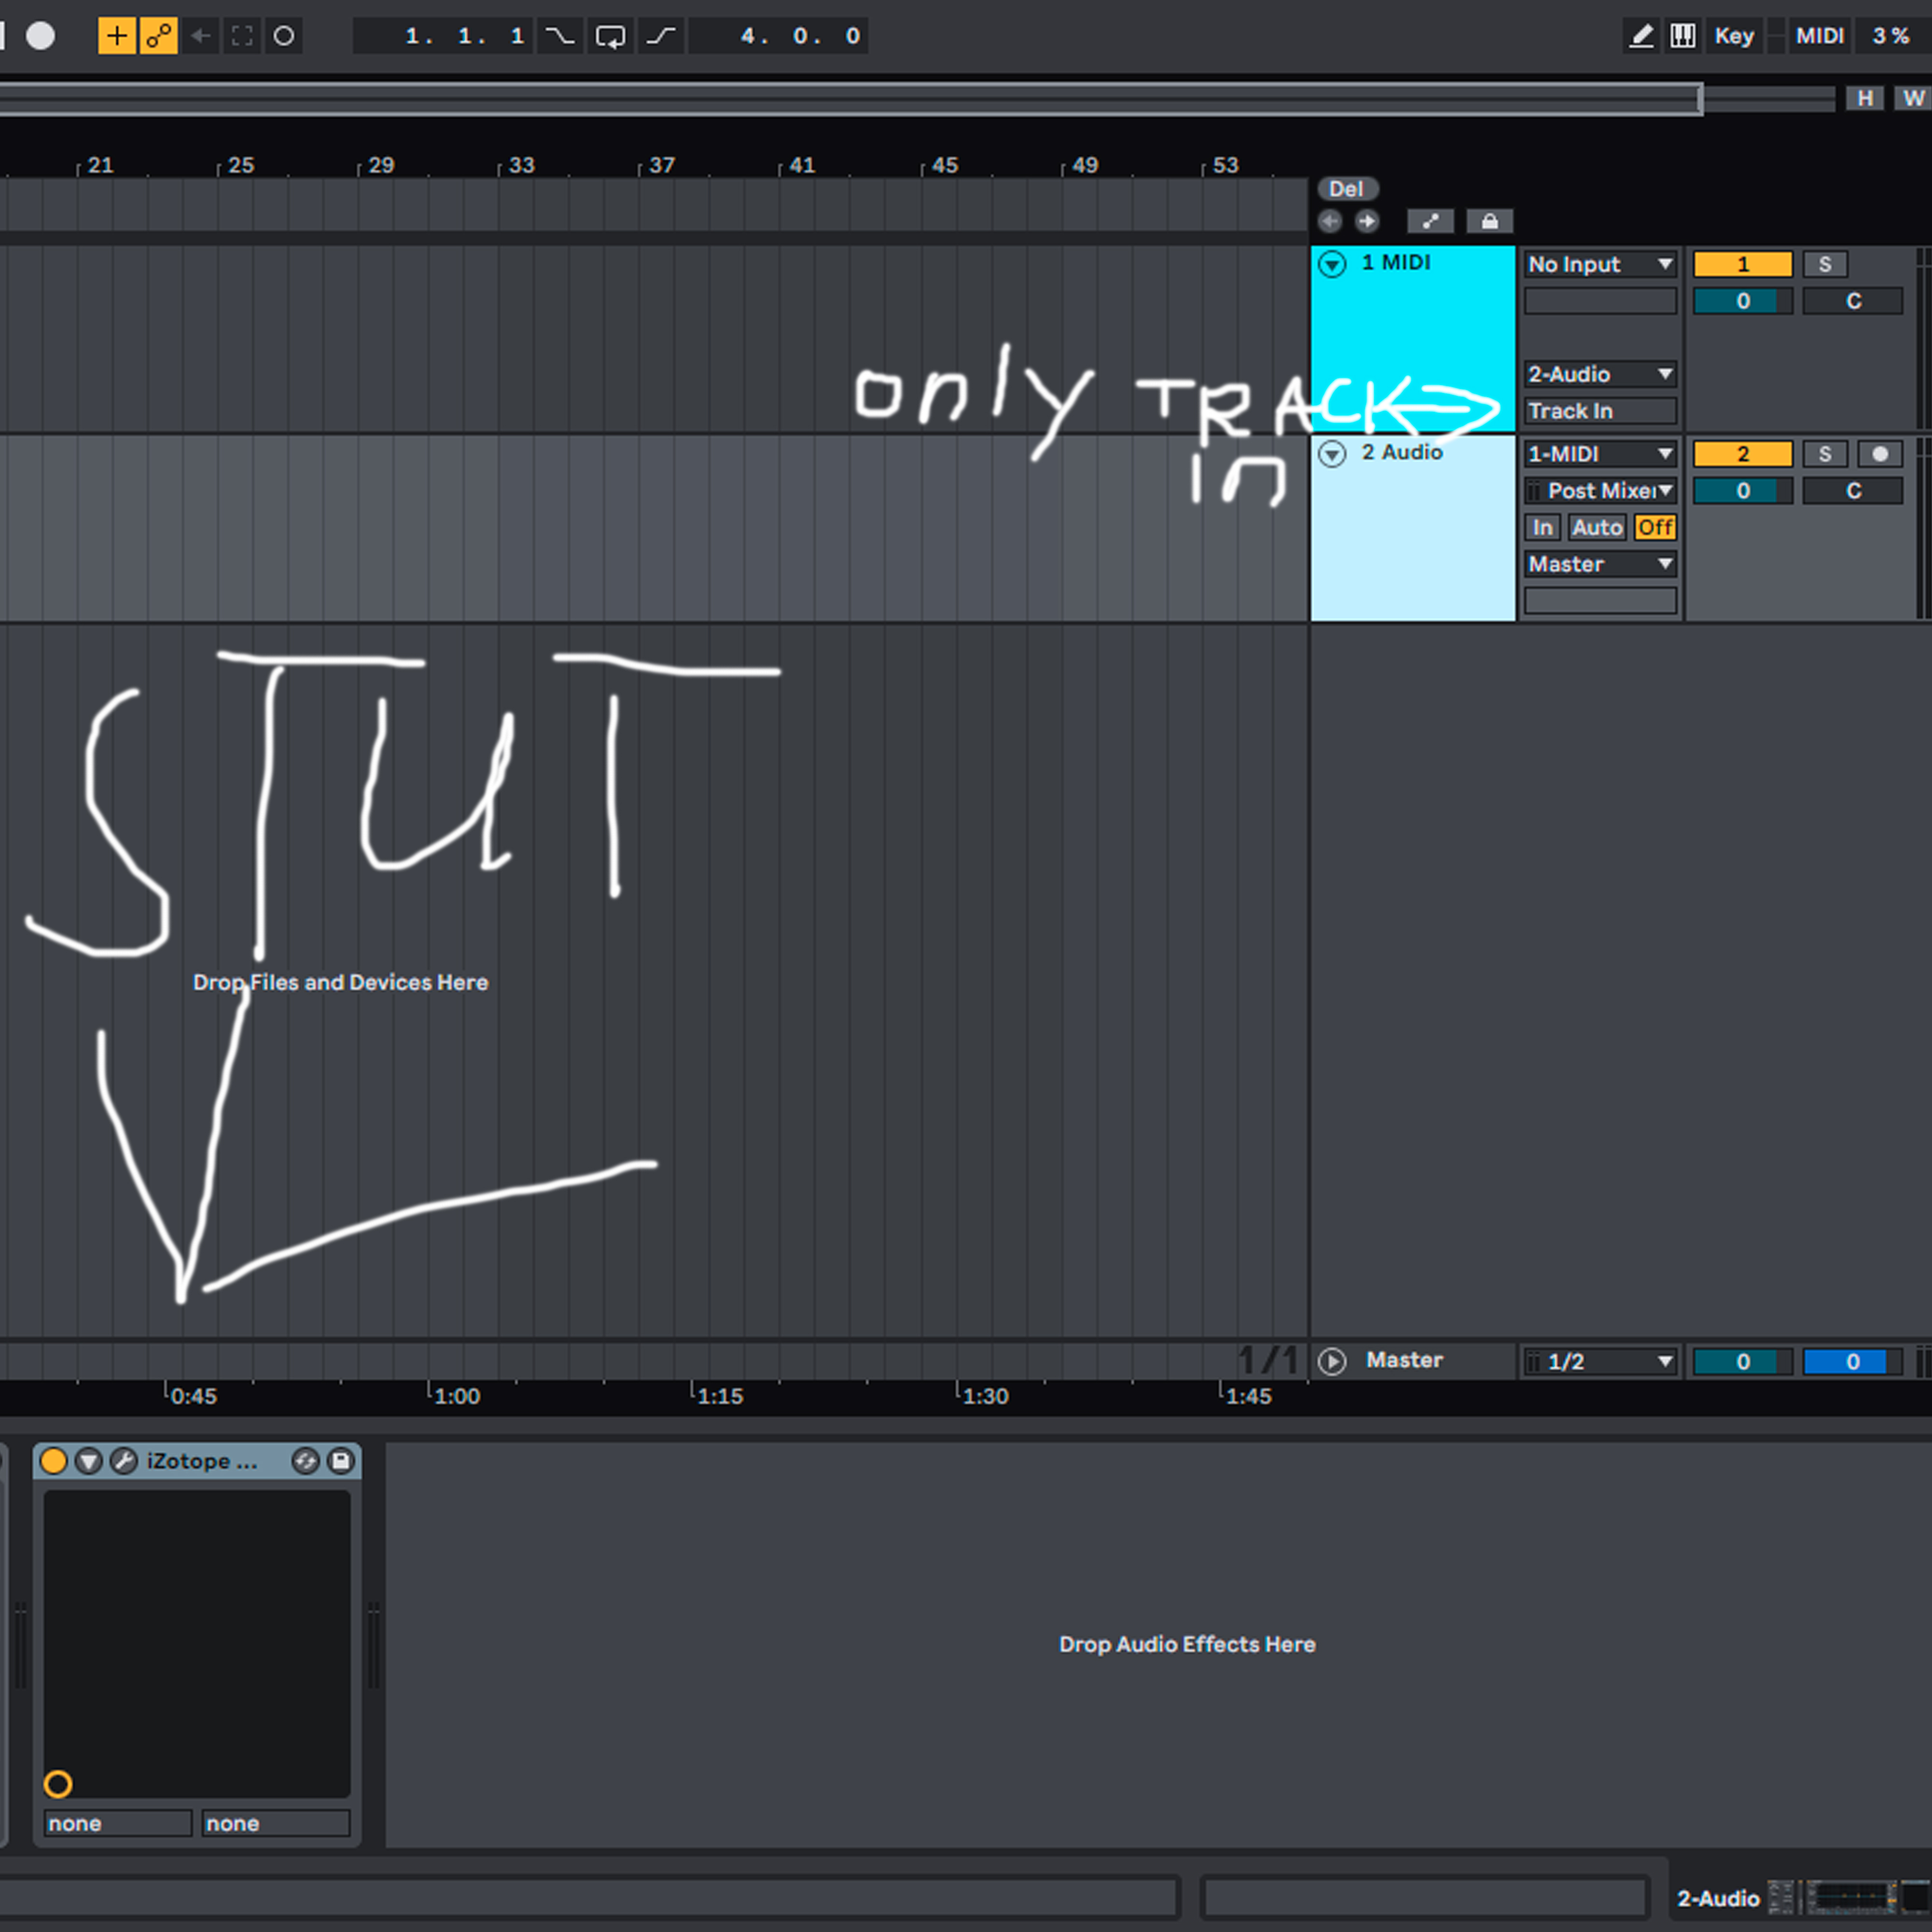
Task: Arm the 2 Audio track for recording
Action: [x=1879, y=454]
